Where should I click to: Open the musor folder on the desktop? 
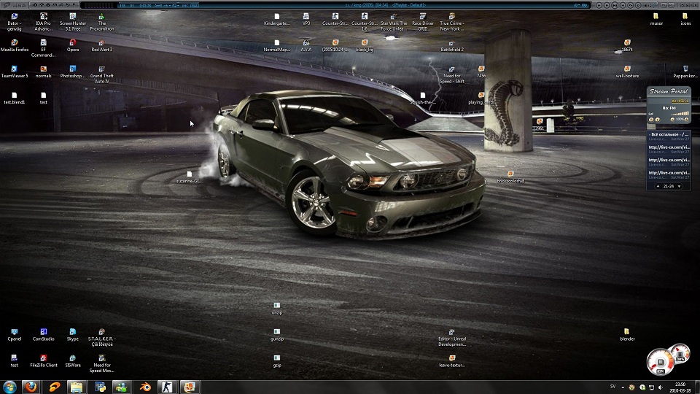click(656, 16)
